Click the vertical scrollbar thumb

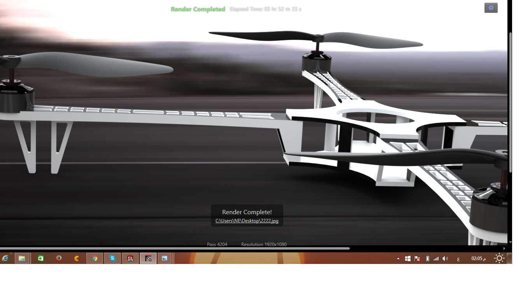pyautogui.click(x=511, y=103)
